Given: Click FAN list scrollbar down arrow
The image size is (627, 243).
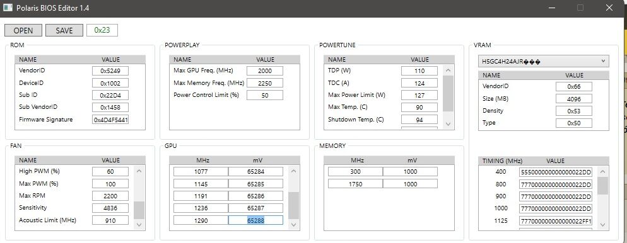Looking at the screenshot, I should [x=139, y=225].
